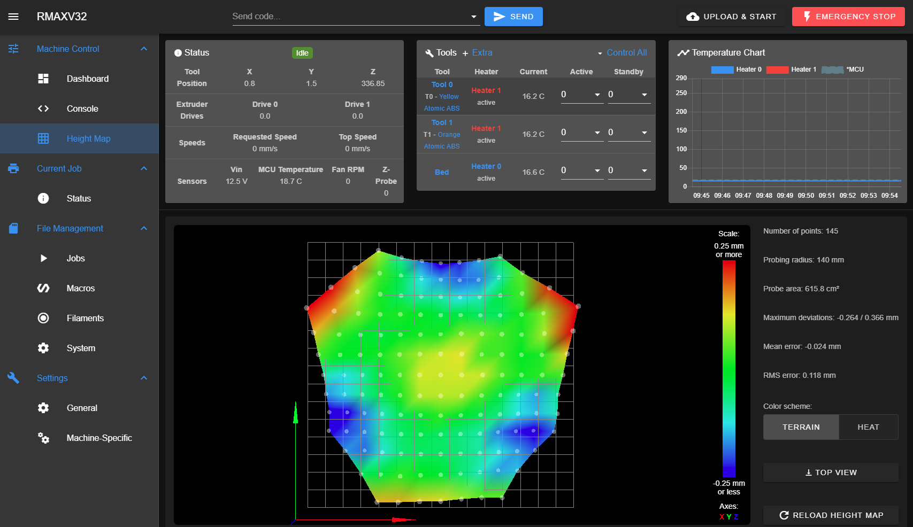The width and height of the screenshot is (913, 527).
Task: Select the TERRAIN color scheme
Action: tap(801, 427)
